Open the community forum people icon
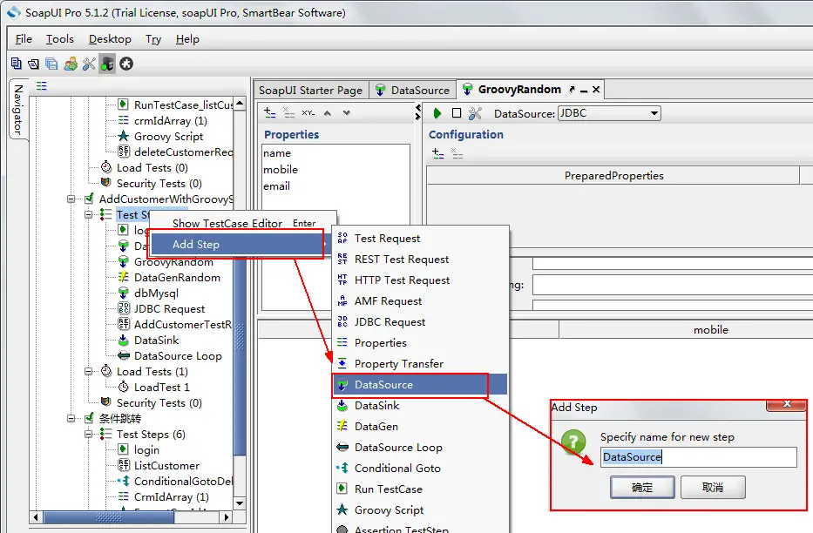Image resolution: width=813 pixels, height=533 pixels. pyautogui.click(x=71, y=64)
